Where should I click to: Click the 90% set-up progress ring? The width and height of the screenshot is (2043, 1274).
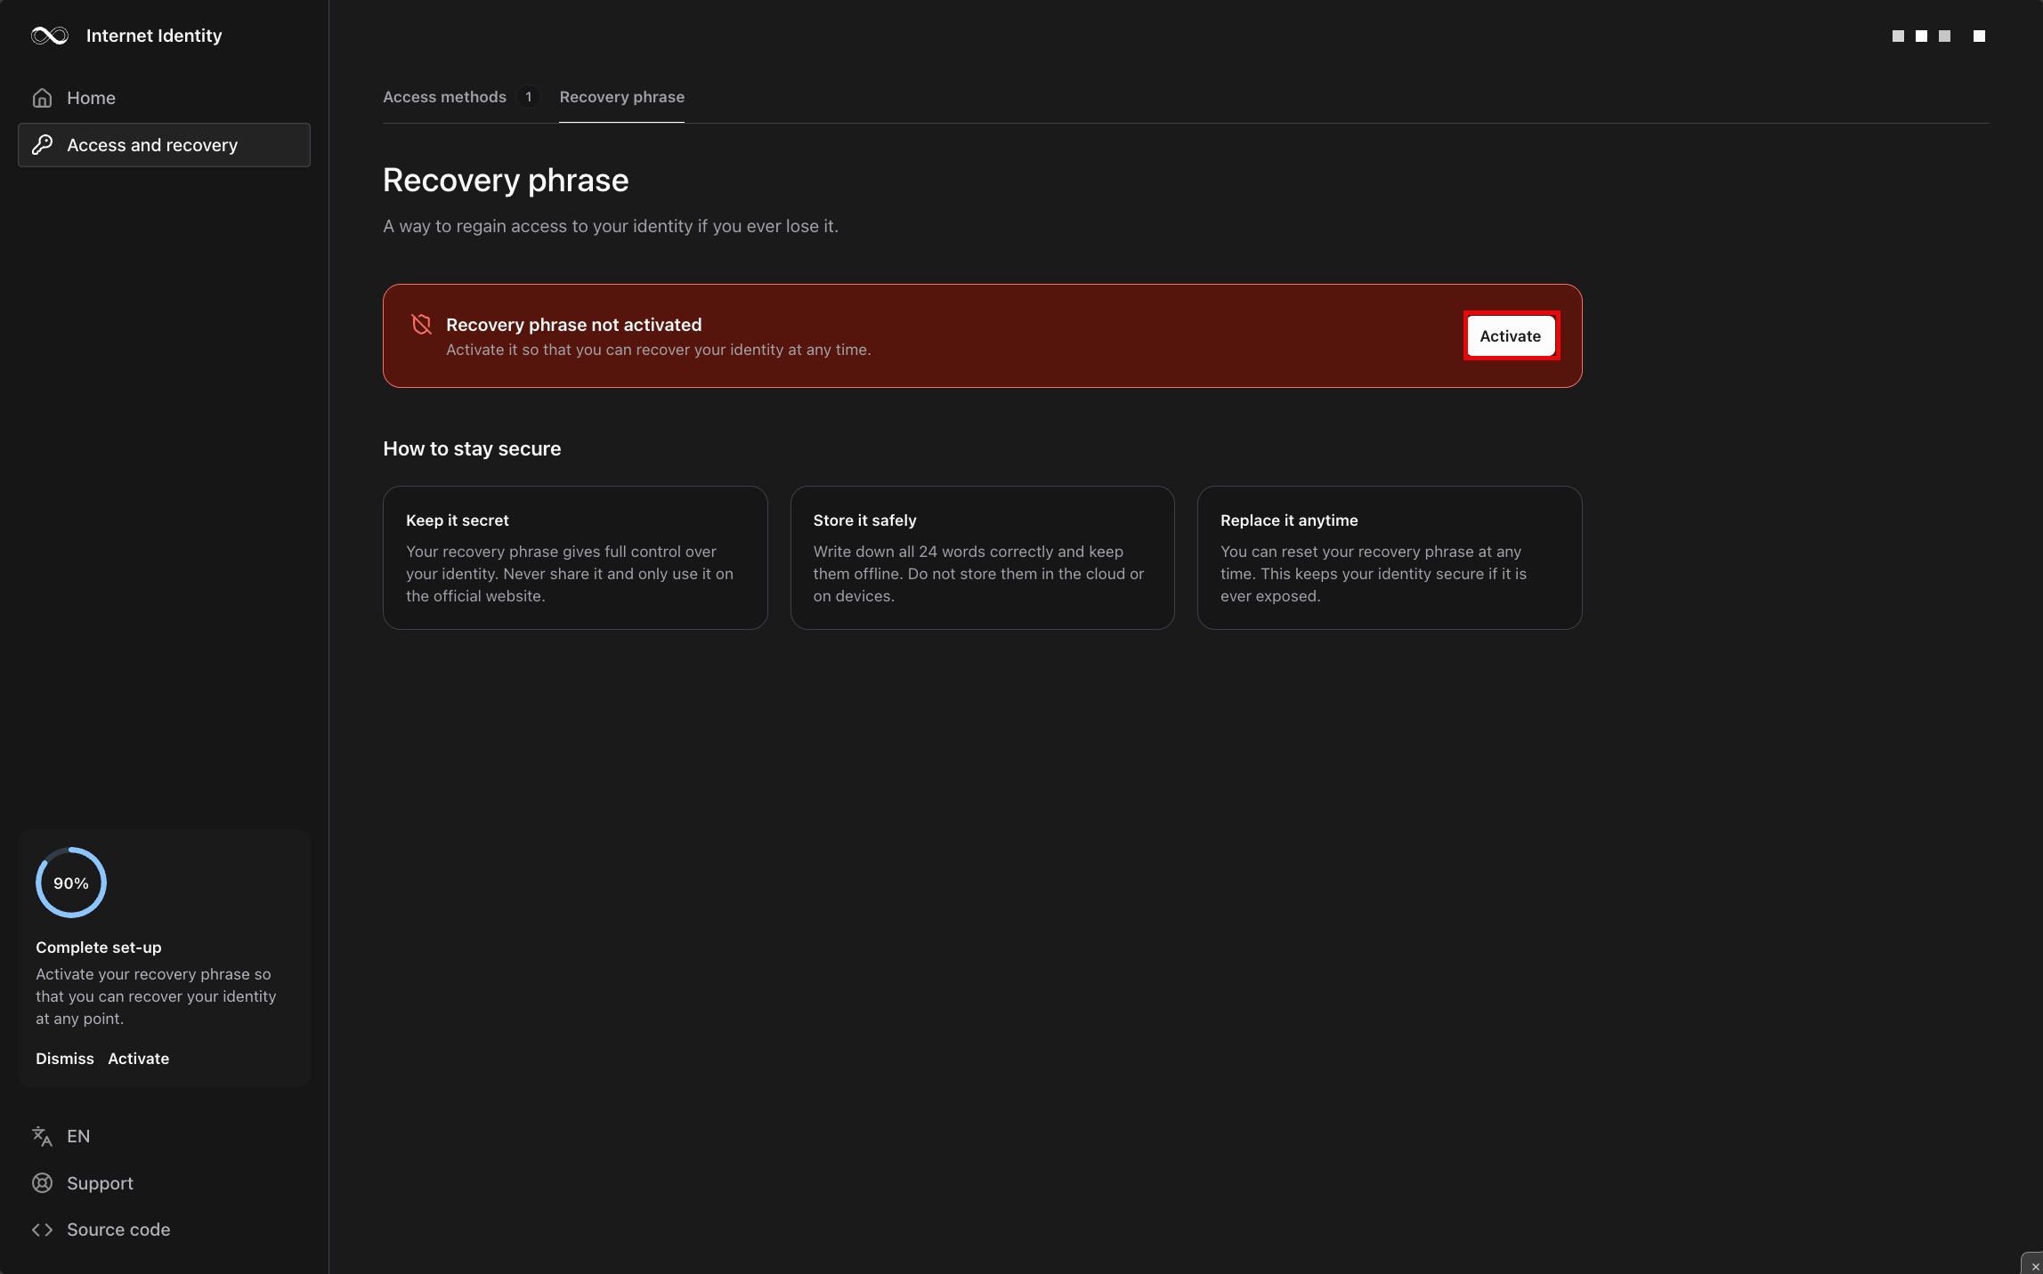(71, 883)
